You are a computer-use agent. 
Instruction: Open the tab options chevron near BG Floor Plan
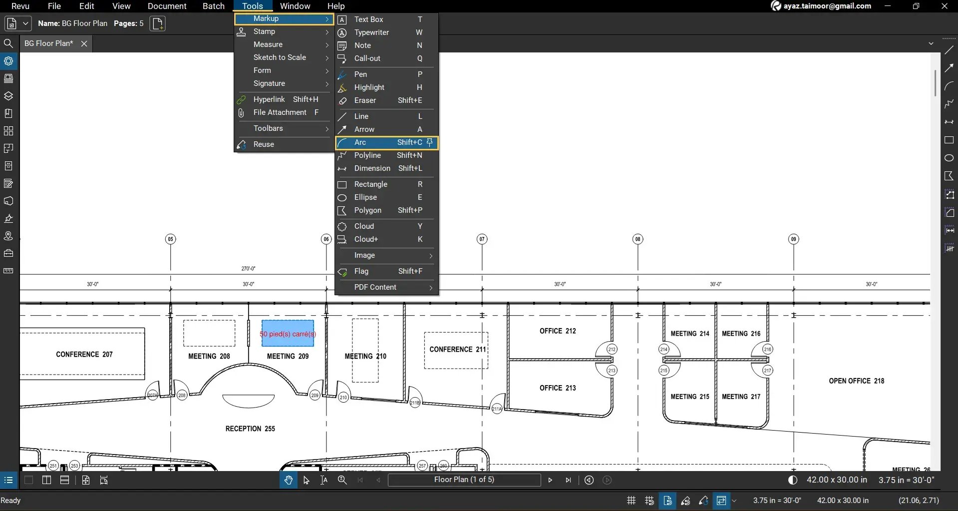(x=932, y=43)
